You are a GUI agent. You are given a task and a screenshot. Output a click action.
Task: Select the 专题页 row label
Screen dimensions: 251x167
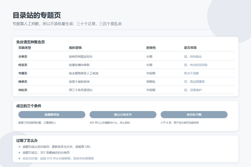click(x=23, y=73)
